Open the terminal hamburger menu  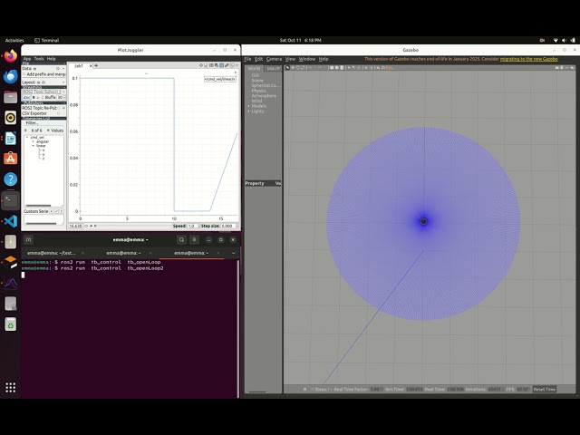pyautogui.click(x=194, y=239)
